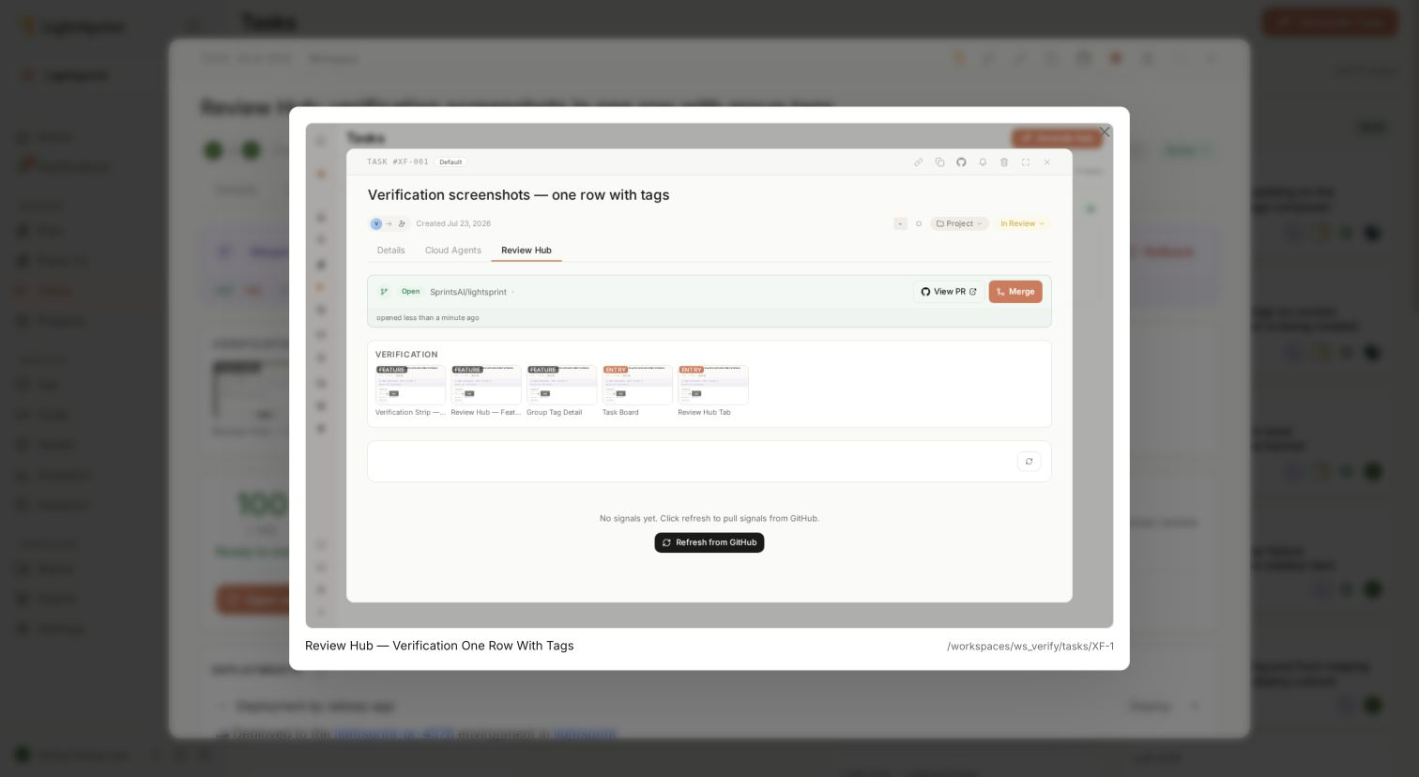Open the In Review status dropdown
The height and width of the screenshot is (777, 1419).
pos(1022,223)
